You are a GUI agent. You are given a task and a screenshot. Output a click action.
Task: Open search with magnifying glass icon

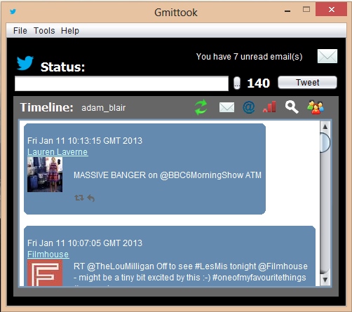[x=292, y=107]
